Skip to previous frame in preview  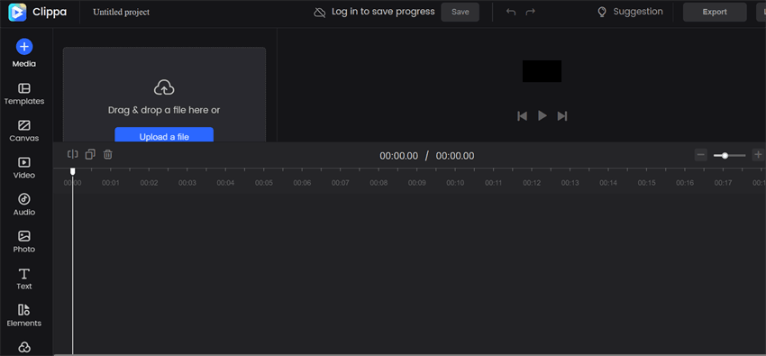[522, 115]
